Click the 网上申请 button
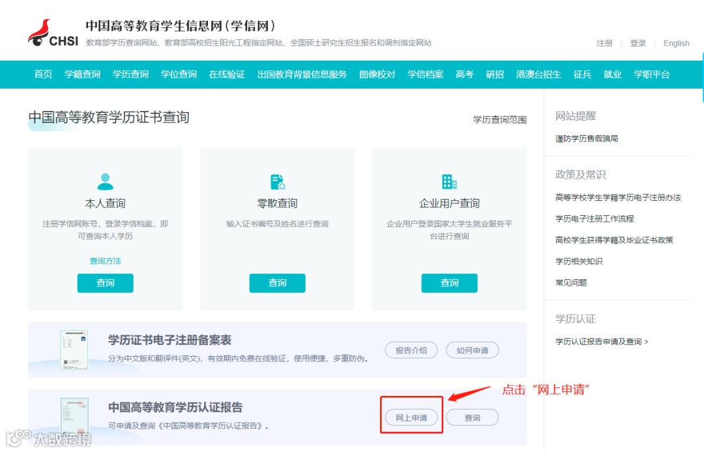 [411, 417]
